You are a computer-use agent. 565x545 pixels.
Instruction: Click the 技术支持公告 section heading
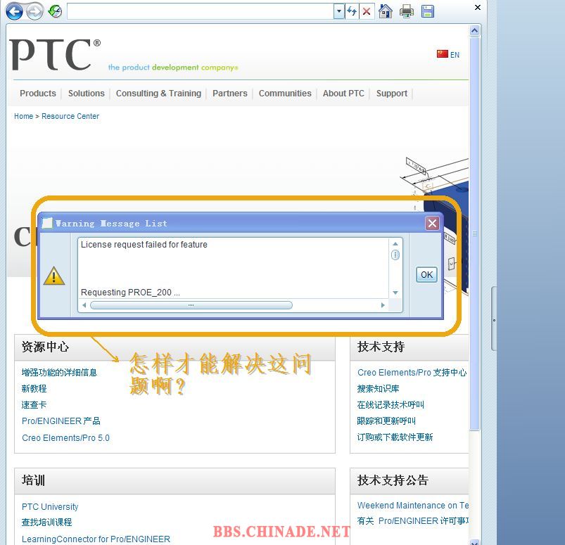(x=393, y=480)
